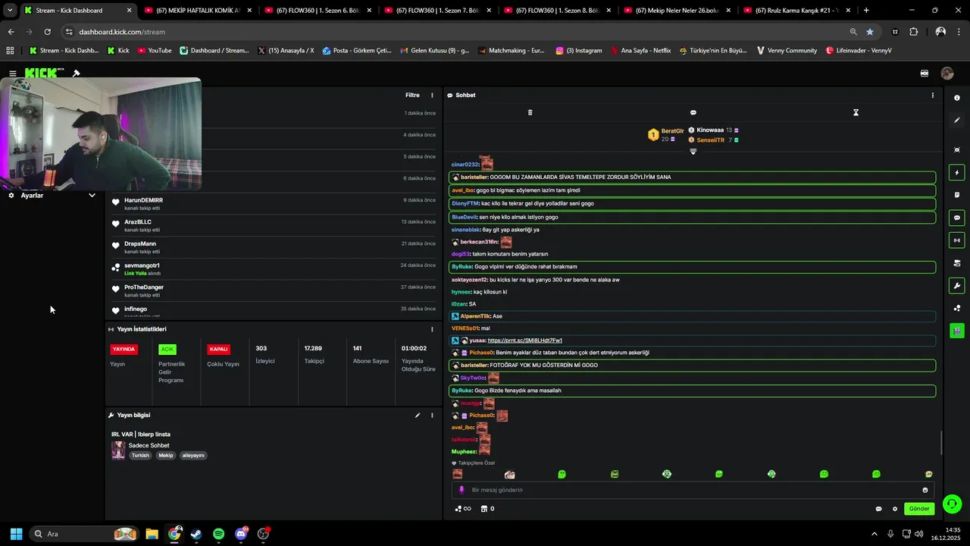Open green support headset bubble

953,504
